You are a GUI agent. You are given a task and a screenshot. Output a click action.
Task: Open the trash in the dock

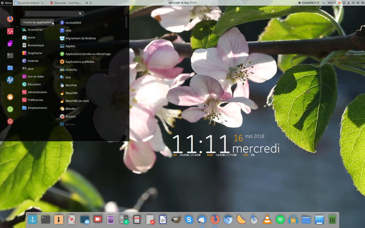pyautogui.click(x=332, y=219)
